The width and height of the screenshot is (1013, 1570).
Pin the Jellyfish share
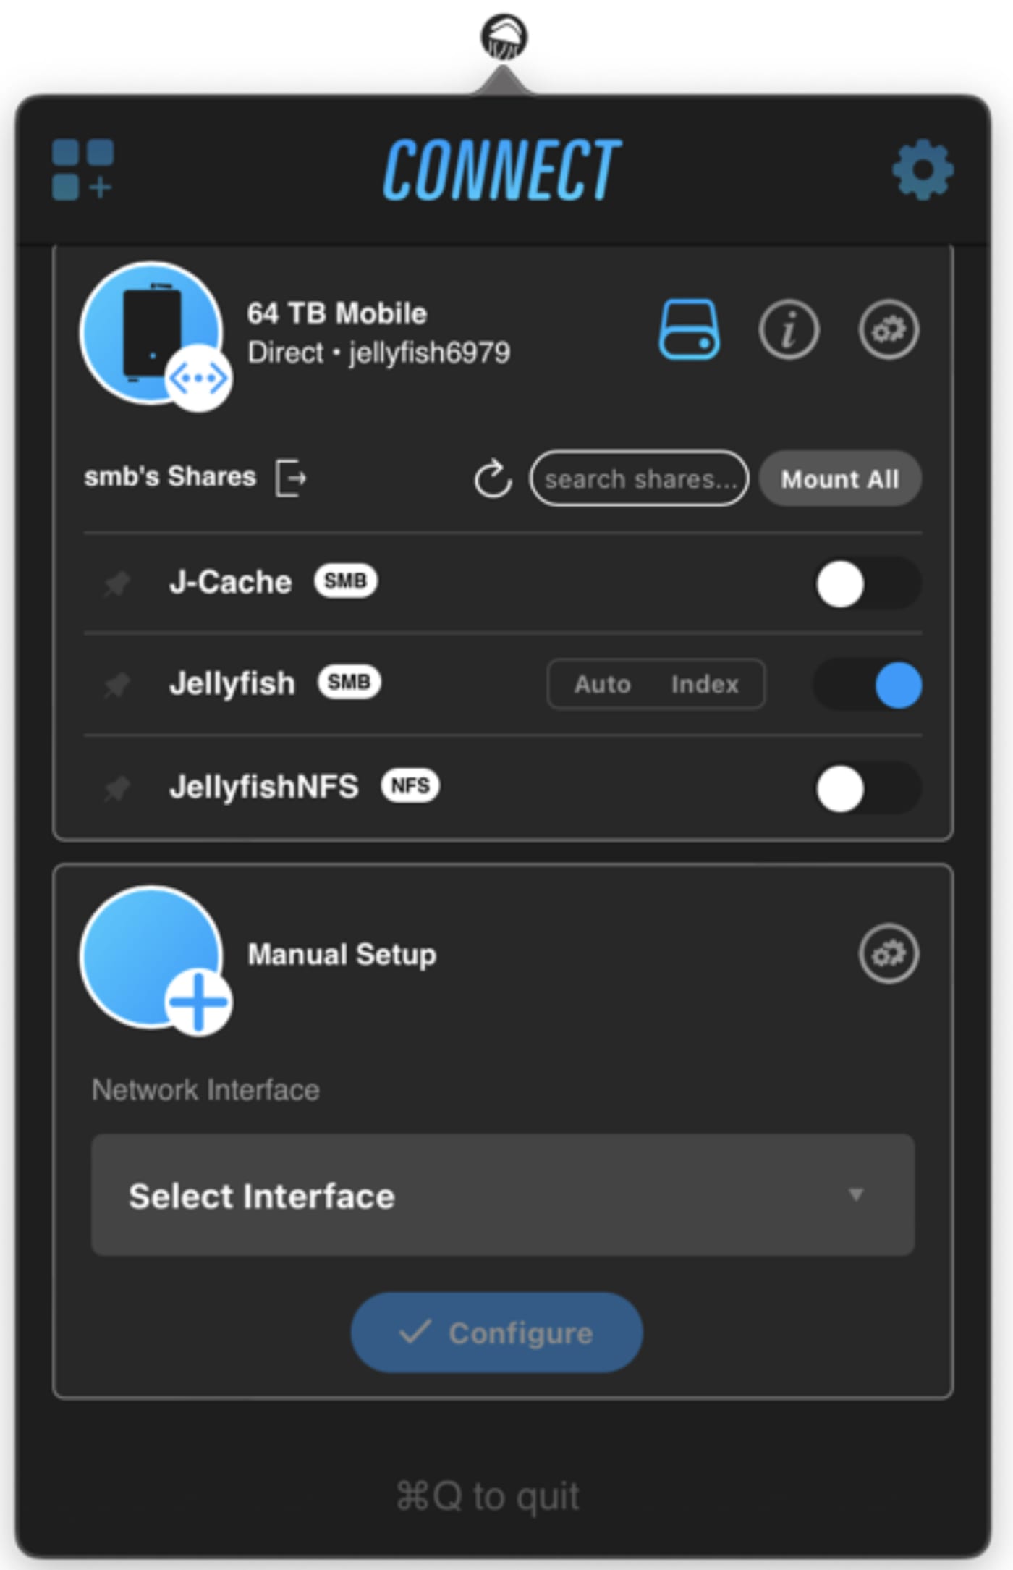[x=116, y=684]
